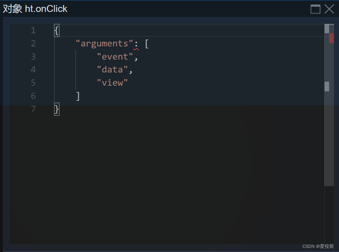Image resolution: width=339 pixels, height=252 pixels.
Task: Click the "event" string value
Action: pos(115,57)
